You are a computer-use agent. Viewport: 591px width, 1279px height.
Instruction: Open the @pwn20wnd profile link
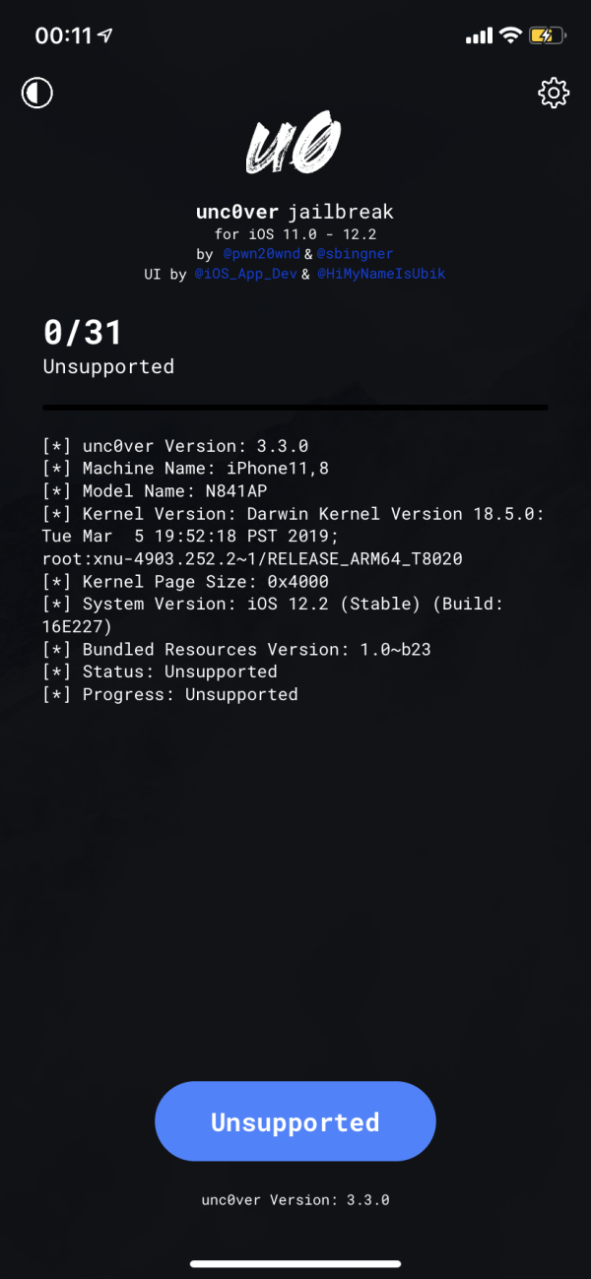pos(257,254)
